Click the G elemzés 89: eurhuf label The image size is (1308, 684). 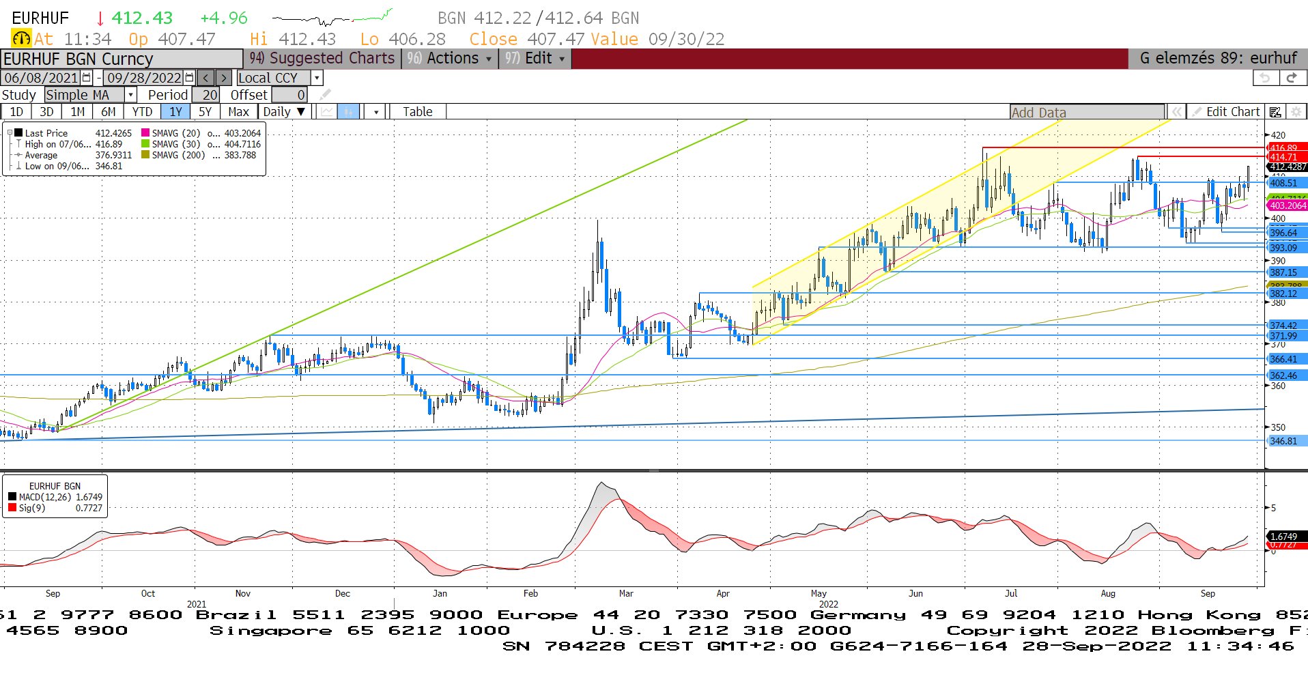pos(1218,58)
